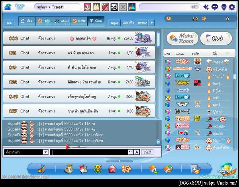Join chat room 033 with 2m title
Screen dimensions: 239x187
tap(79, 82)
